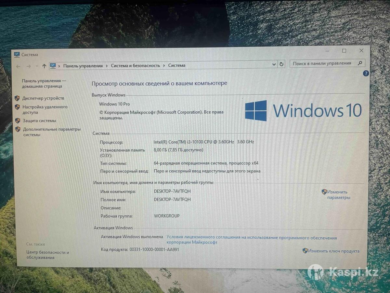The width and height of the screenshot is (390, 293).
Task: Click the Система window title icon
Action: tap(17, 55)
